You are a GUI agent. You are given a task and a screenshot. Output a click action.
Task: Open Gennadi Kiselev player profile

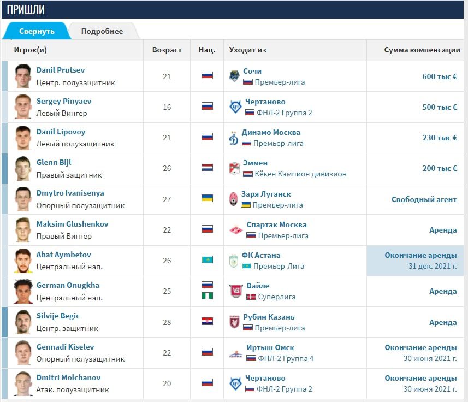65,347
